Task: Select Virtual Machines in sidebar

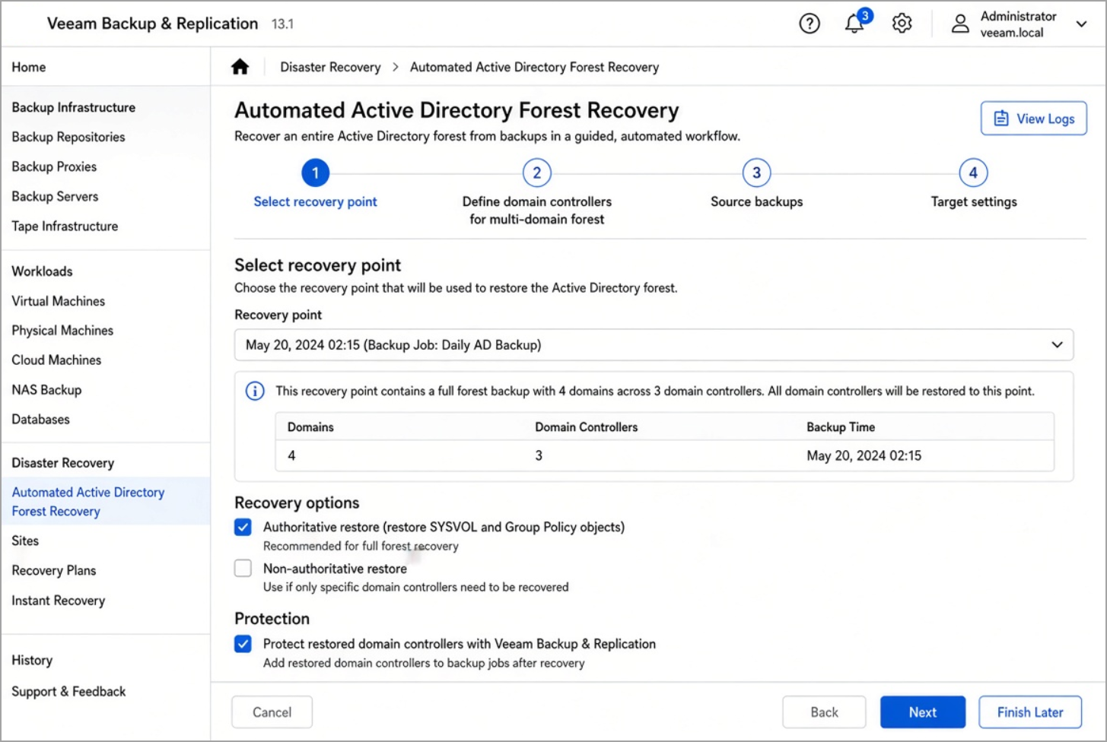Action: 59,301
